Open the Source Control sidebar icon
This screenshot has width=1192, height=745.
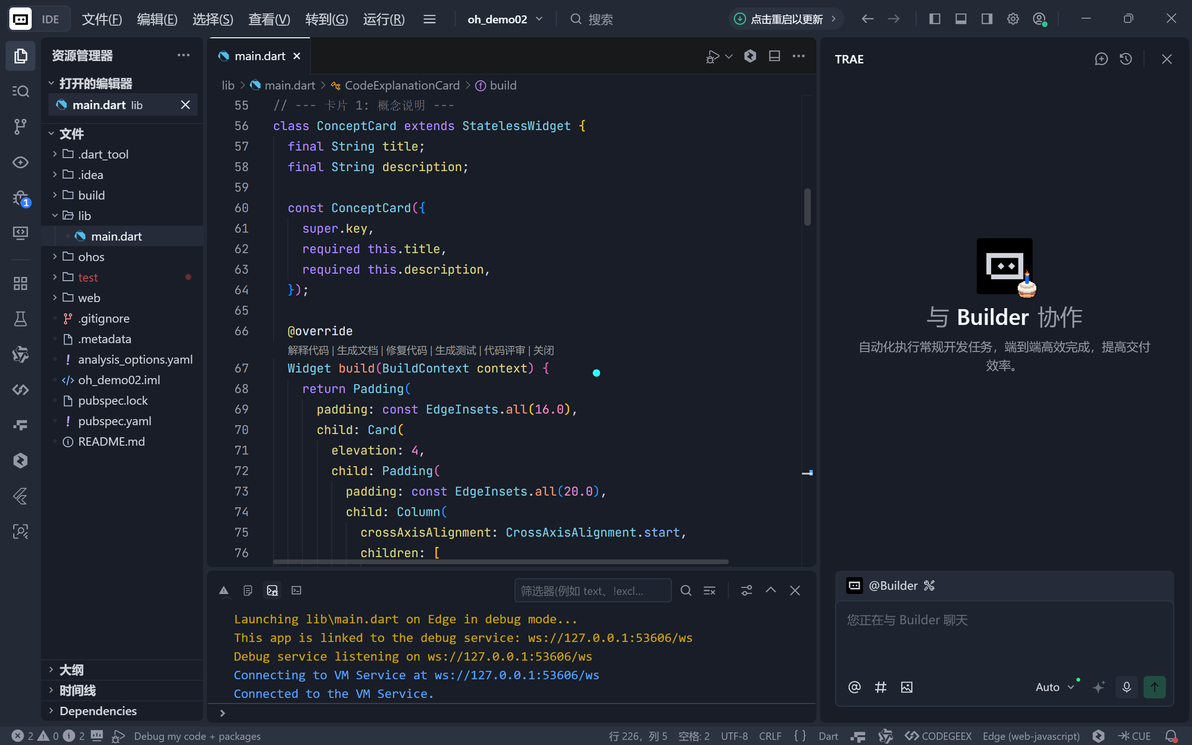[20, 127]
